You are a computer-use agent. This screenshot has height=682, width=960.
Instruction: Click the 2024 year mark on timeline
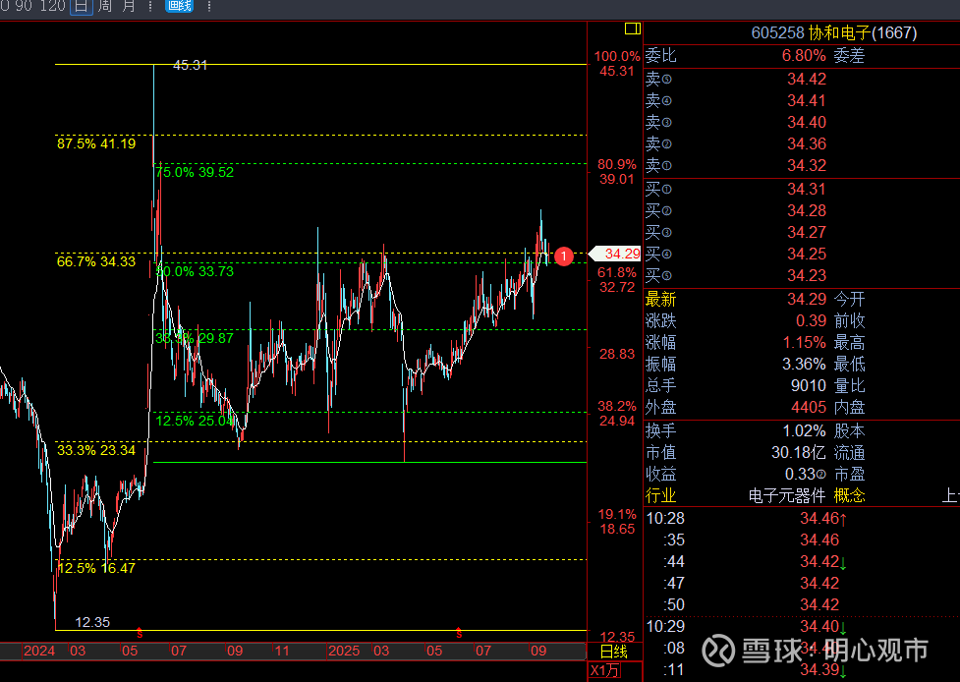coord(39,651)
